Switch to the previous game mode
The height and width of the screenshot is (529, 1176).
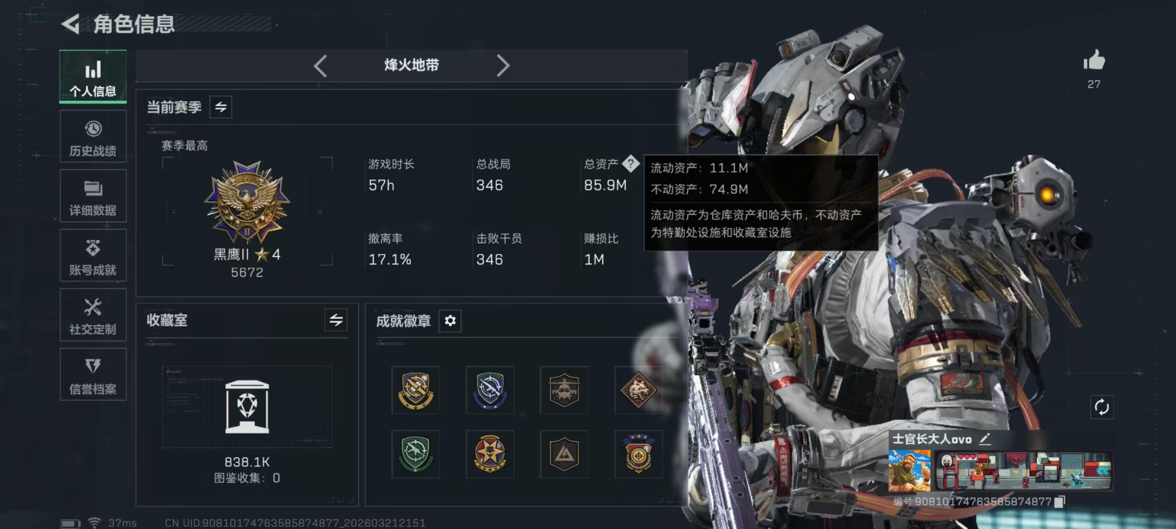coord(320,66)
